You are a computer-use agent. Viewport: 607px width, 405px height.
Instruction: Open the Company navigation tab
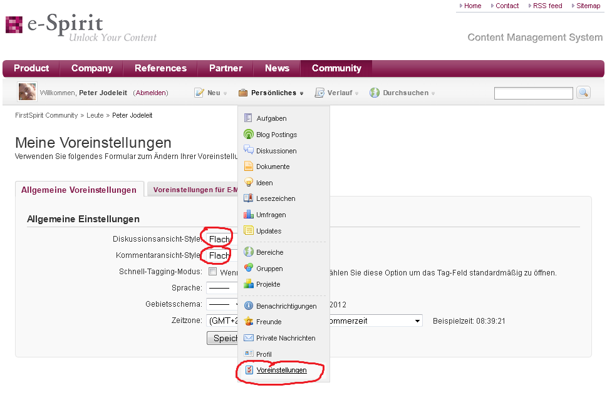coord(91,68)
